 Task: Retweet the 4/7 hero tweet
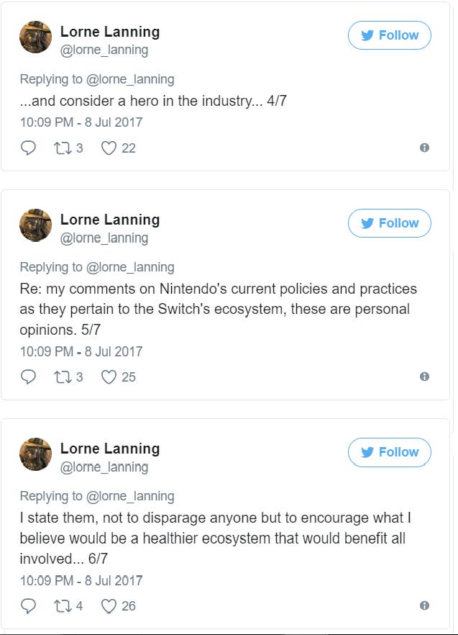click(63, 148)
